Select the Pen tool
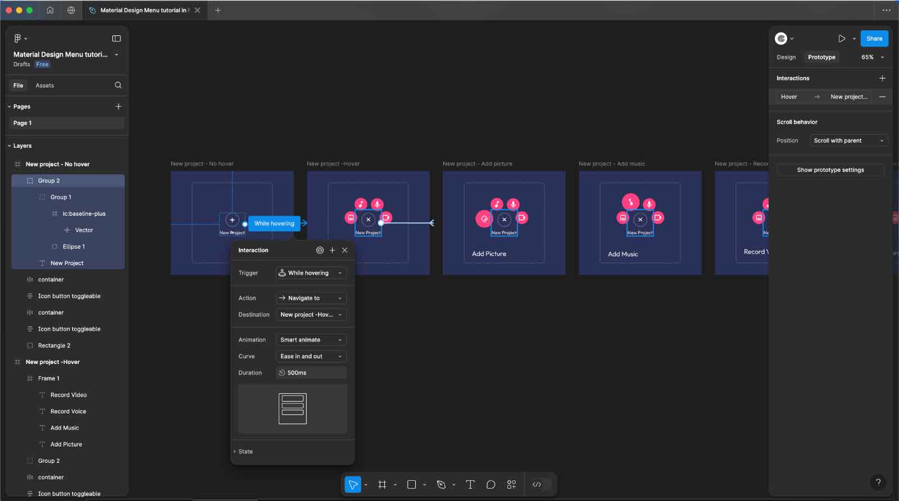 click(x=441, y=484)
